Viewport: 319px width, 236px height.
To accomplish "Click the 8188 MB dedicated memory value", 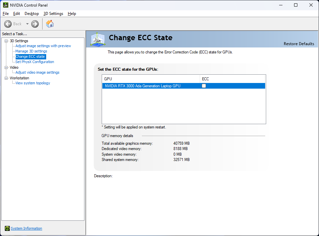I will pyautogui.click(x=180, y=149).
